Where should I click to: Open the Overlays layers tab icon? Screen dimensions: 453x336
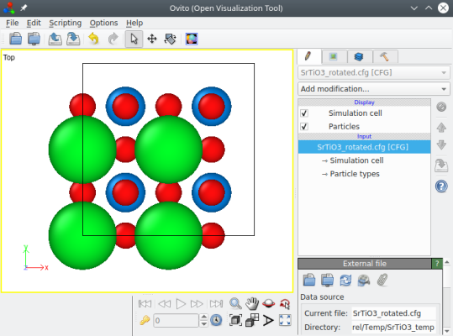click(359, 56)
